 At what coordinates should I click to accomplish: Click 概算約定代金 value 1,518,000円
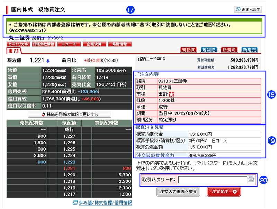[x=200, y=134]
